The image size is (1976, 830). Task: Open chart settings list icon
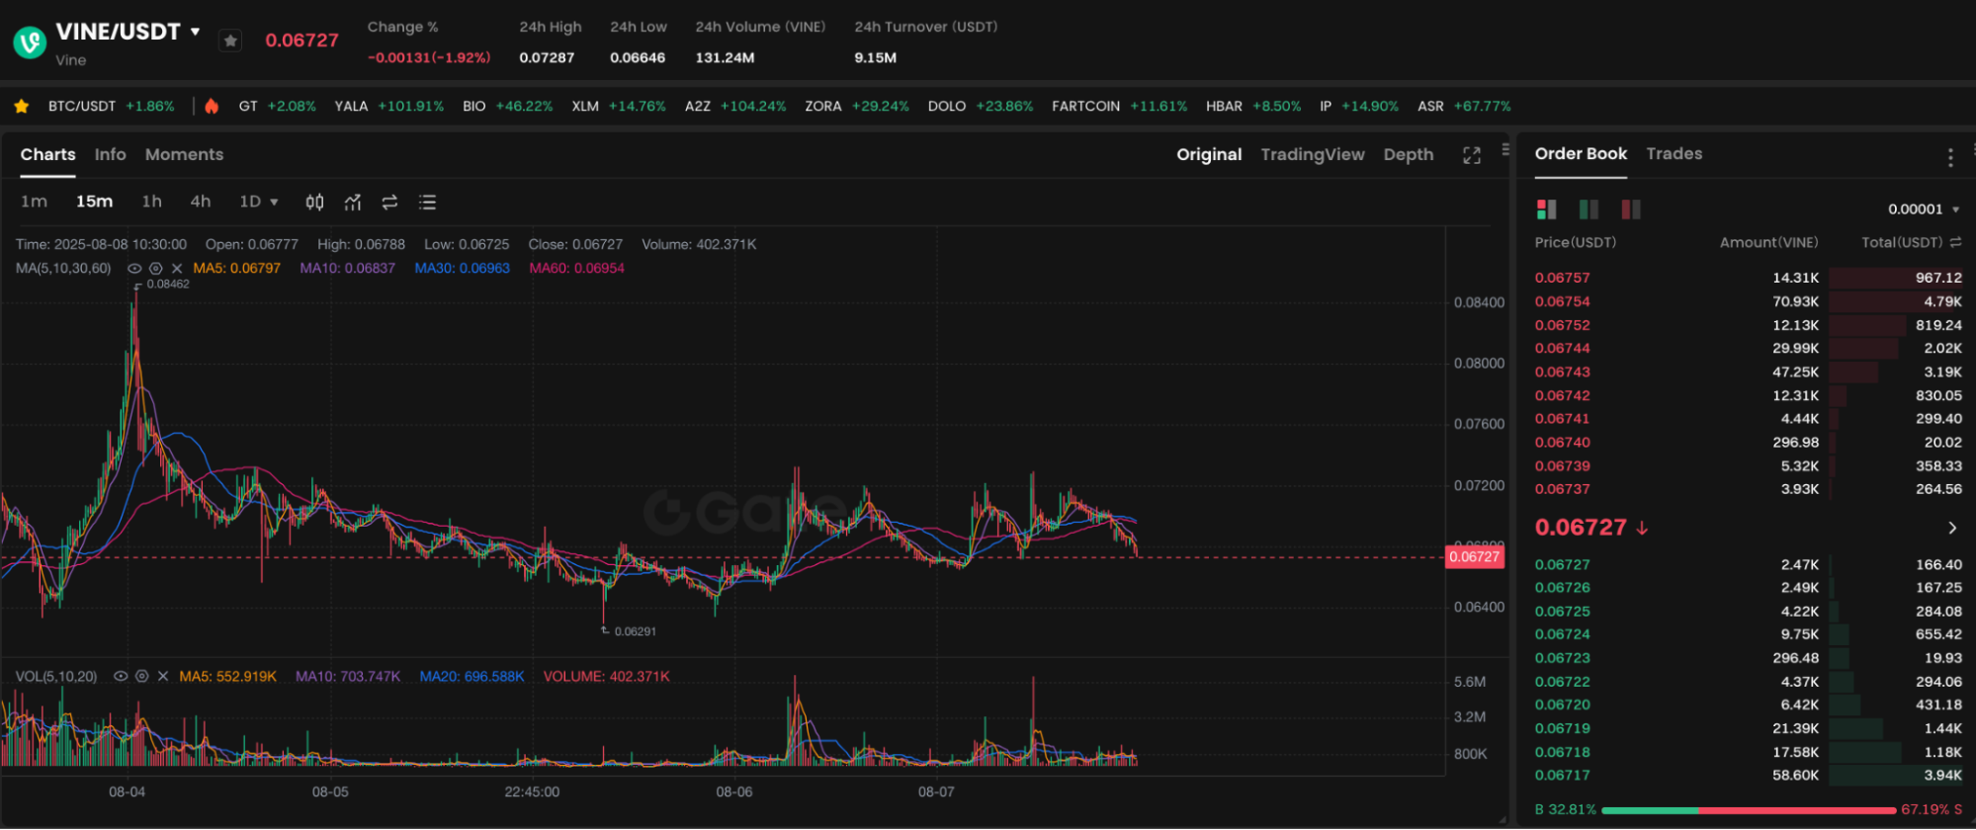coord(427,202)
